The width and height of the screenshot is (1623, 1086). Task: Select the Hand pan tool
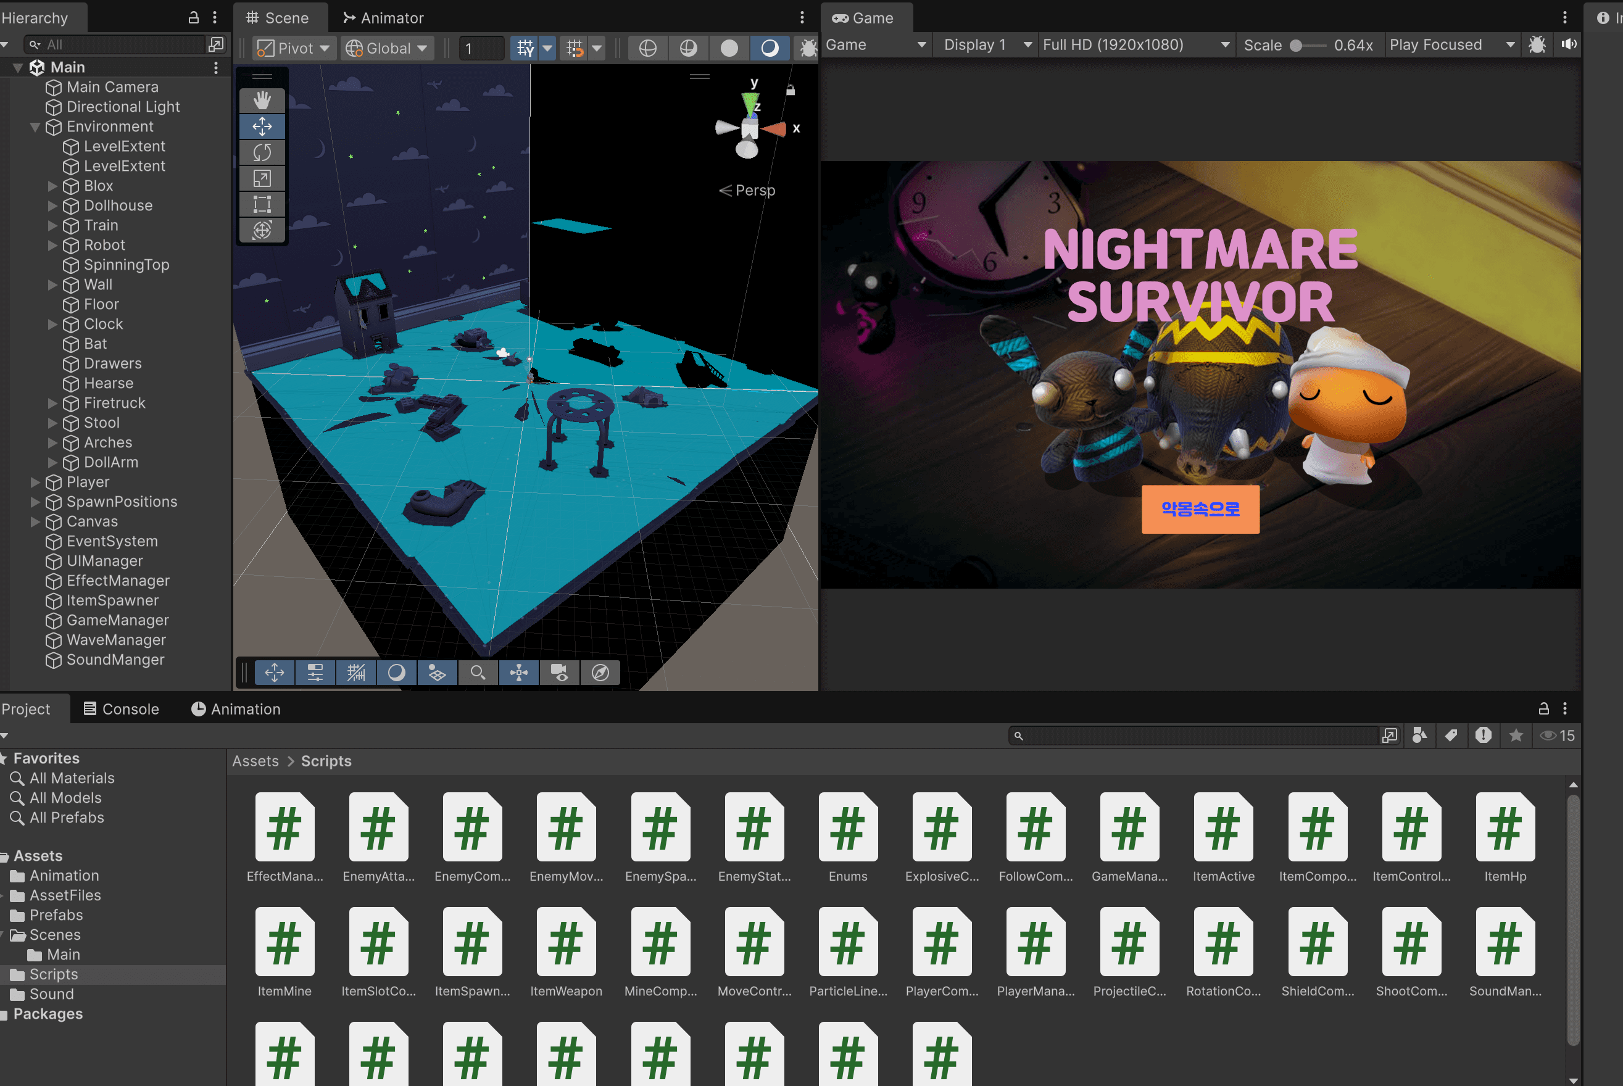(x=262, y=100)
